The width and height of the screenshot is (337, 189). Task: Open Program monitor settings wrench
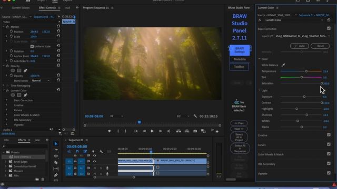tap(195, 116)
